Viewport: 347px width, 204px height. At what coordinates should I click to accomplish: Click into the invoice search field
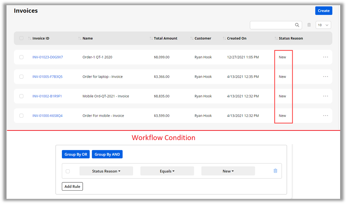[x=272, y=25]
